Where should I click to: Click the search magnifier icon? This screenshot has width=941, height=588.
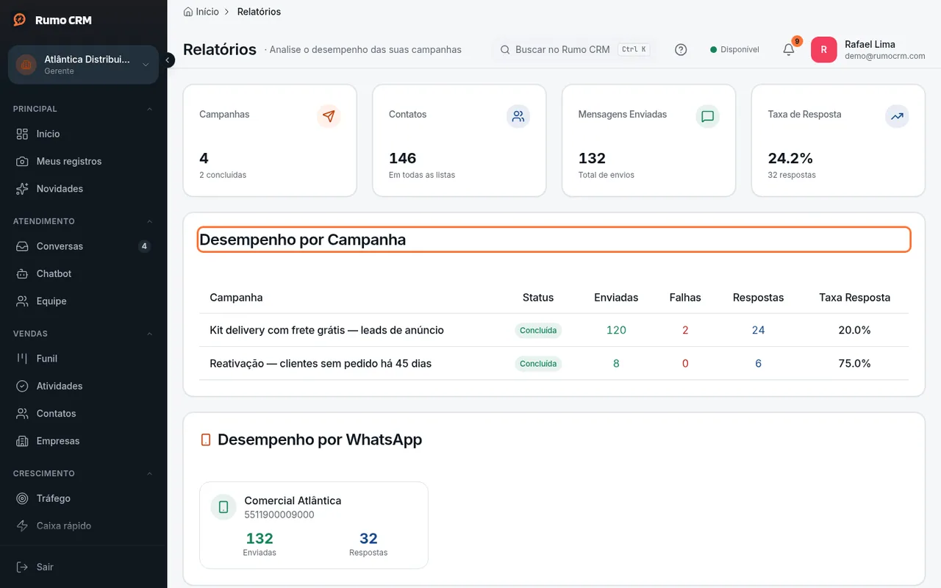click(505, 50)
